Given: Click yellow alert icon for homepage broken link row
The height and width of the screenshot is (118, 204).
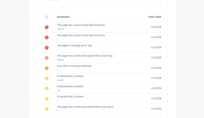Looking at the screenshot, I should 47,99.
